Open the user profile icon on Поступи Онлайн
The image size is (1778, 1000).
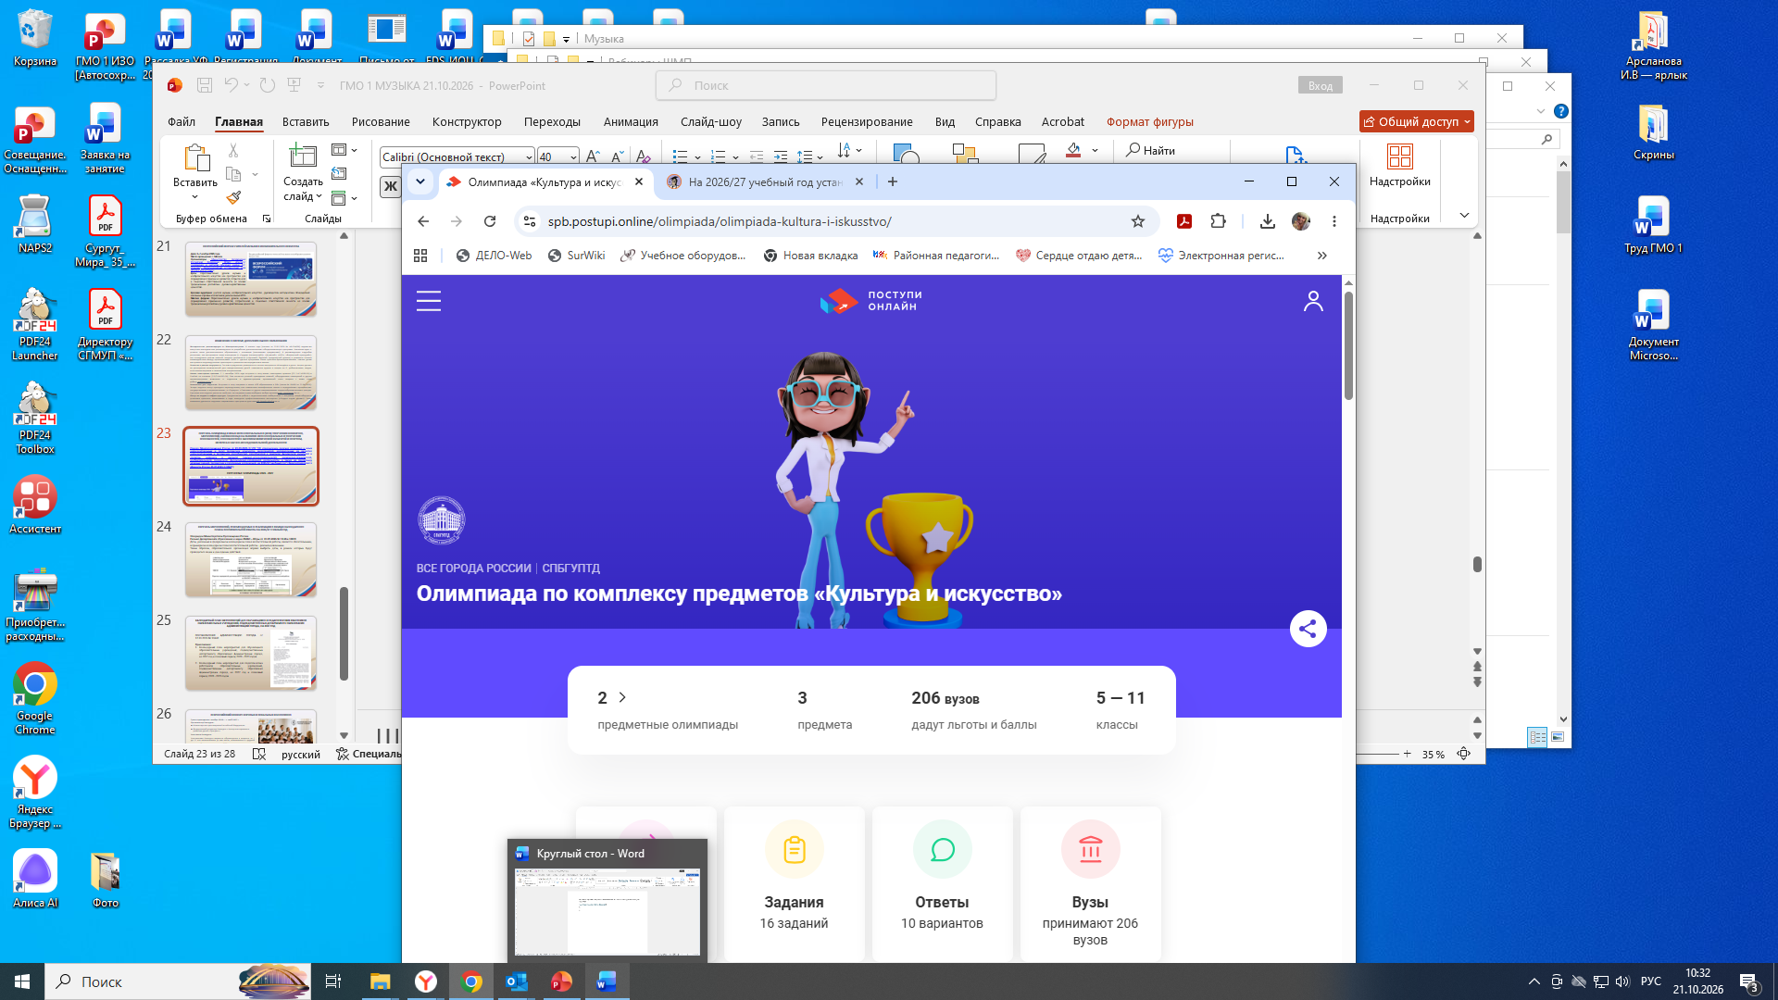click(x=1313, y=301)
